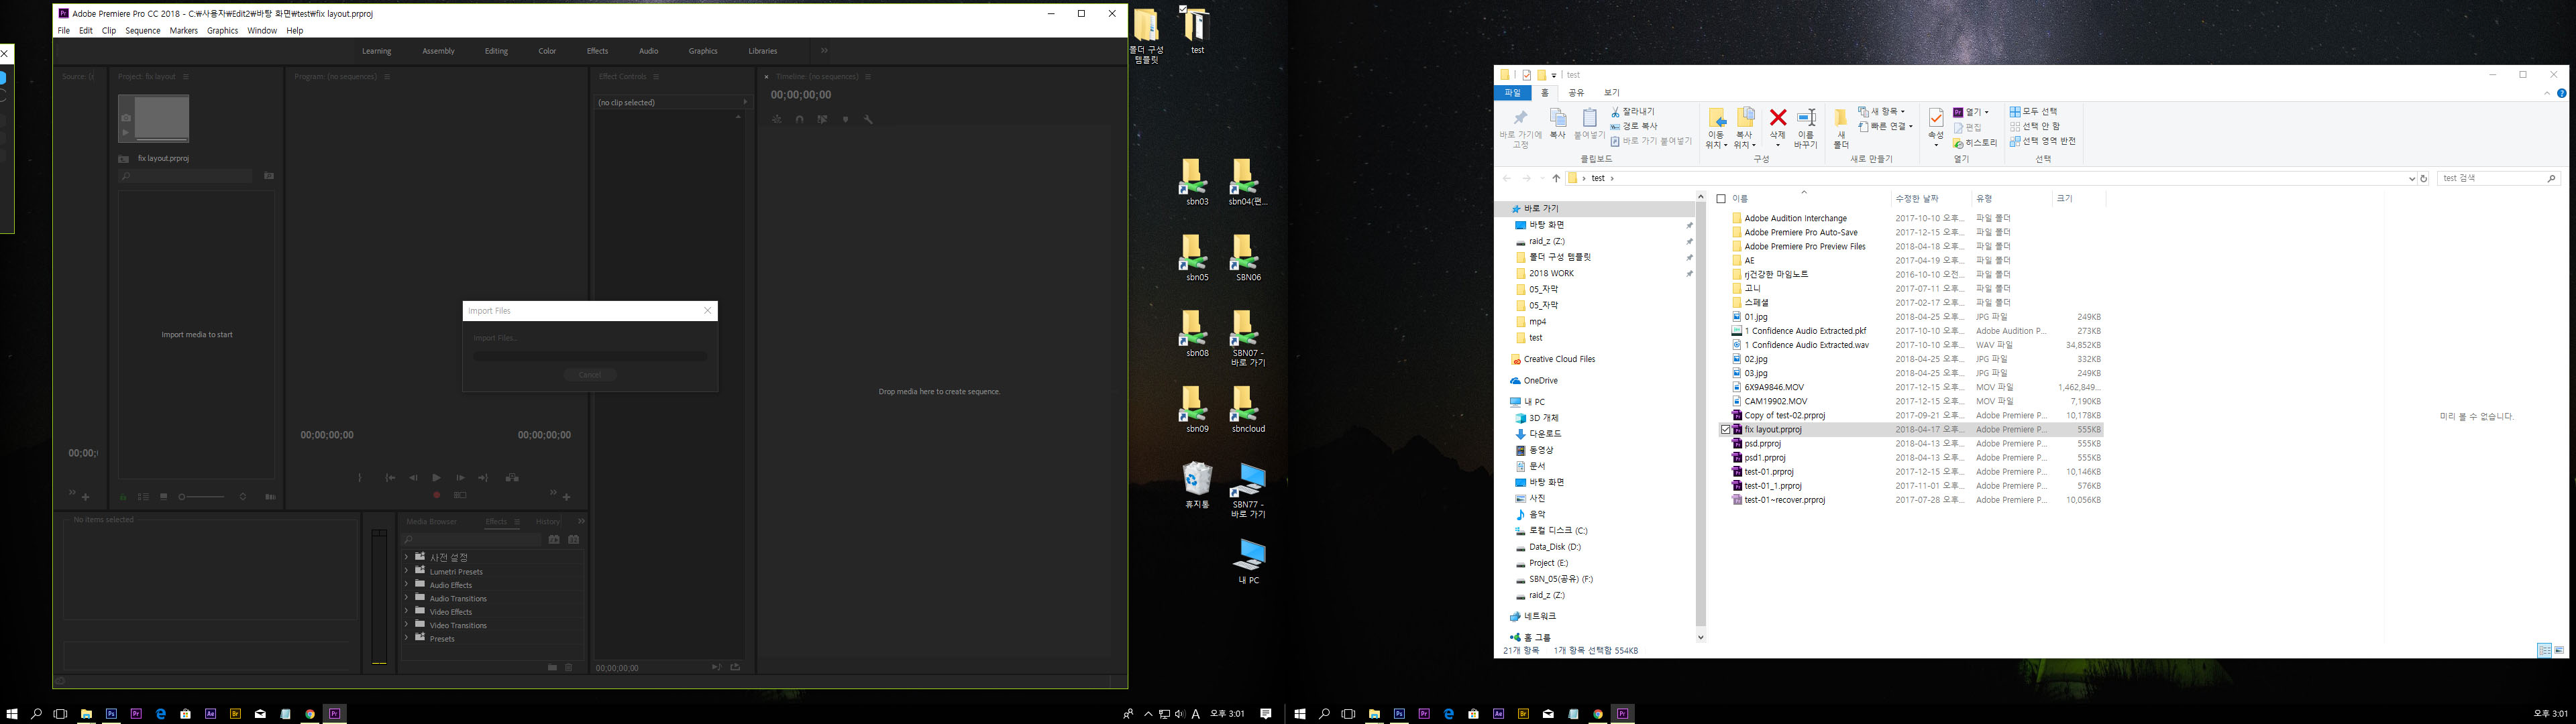The image size is (2576, 724).
Task: Switch Explorer to large icons view button
Action: [x=2559, y=650]
